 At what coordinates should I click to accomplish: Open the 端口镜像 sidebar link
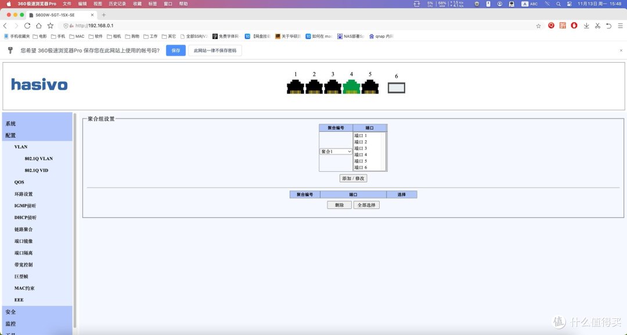(24, 241)
